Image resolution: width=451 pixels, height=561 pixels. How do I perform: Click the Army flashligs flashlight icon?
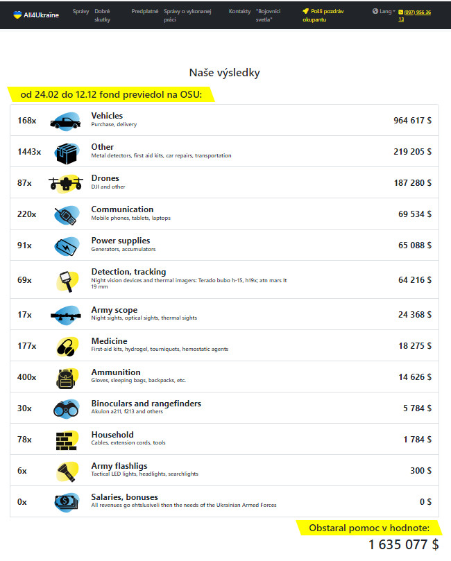(x=67, y=472)
